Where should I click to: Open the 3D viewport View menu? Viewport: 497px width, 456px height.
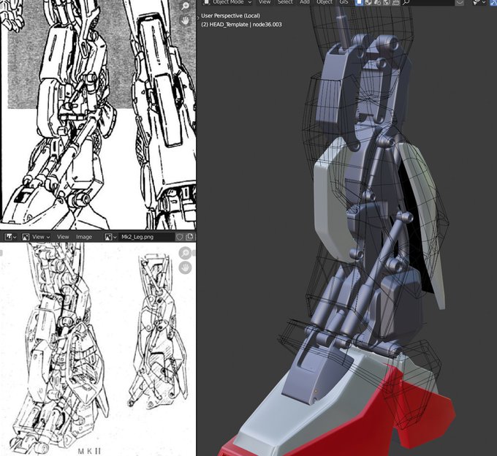(265, 2)
